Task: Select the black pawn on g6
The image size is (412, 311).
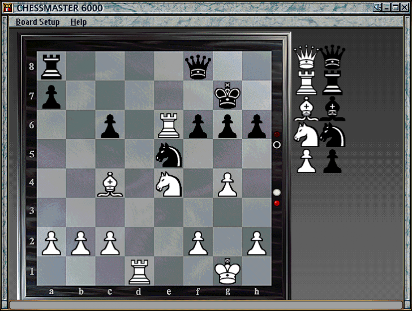Action: pos(228,126)
